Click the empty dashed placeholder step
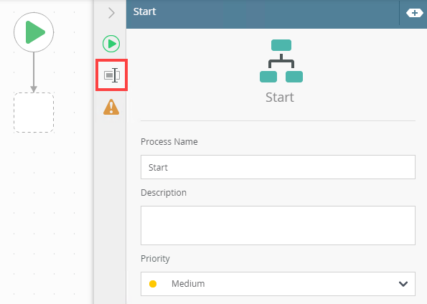This screenshot has width=427, height=304. (x=34, y=113)
